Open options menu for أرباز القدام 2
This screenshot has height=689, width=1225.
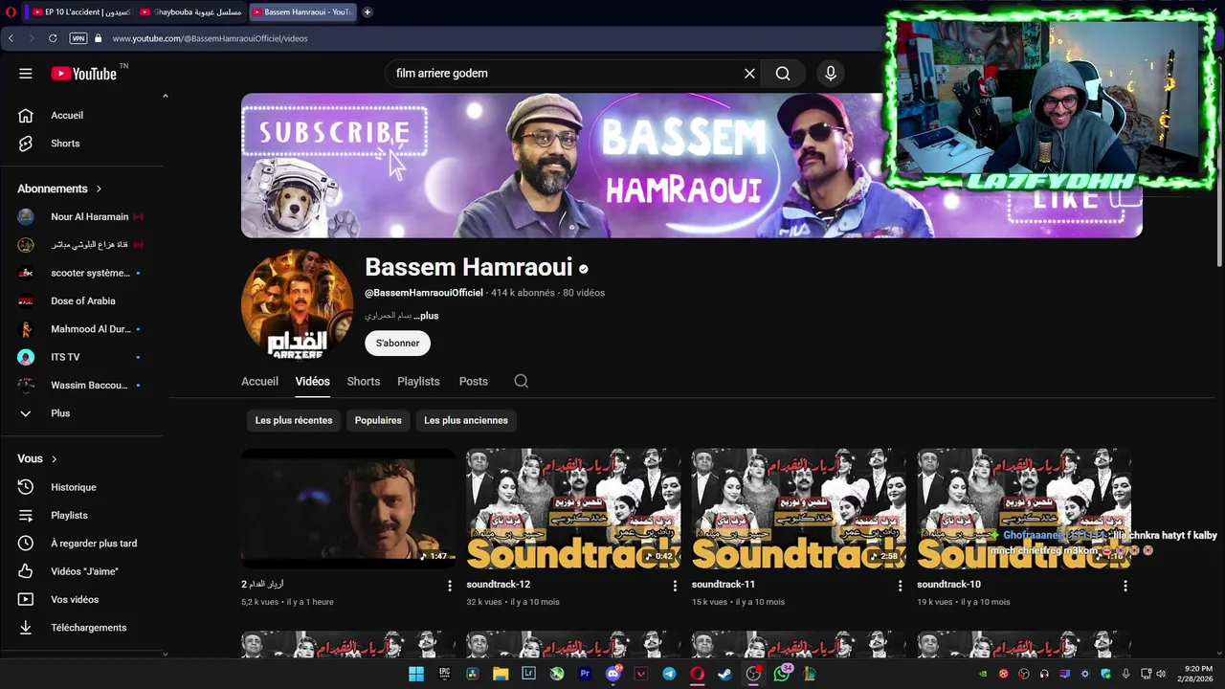click(450, 586)
